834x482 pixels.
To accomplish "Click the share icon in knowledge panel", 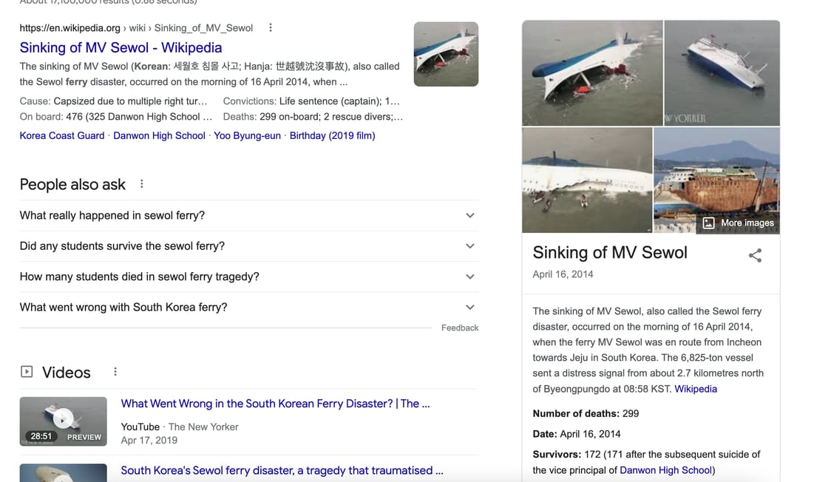I will tap(755, 256).
